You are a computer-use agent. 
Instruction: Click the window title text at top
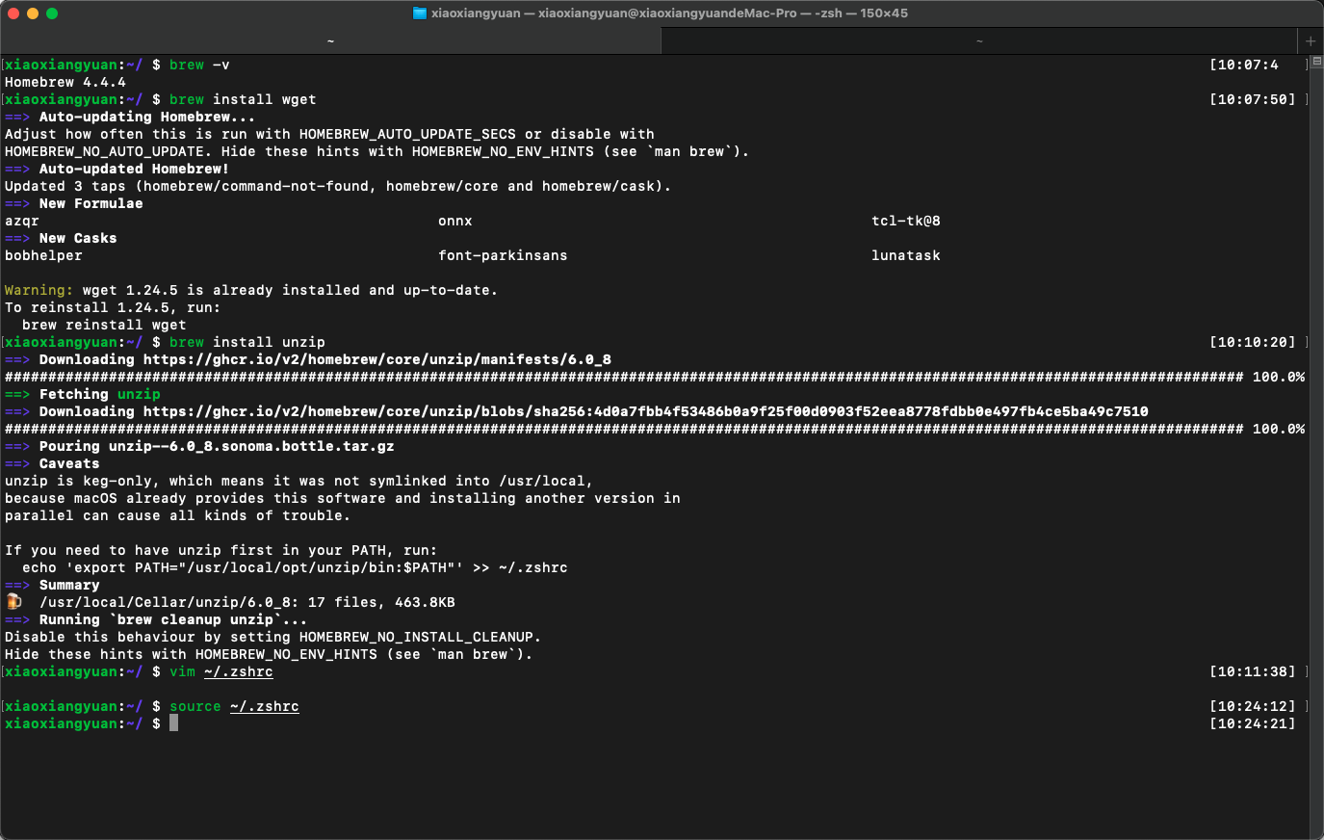tap(669, 13)
